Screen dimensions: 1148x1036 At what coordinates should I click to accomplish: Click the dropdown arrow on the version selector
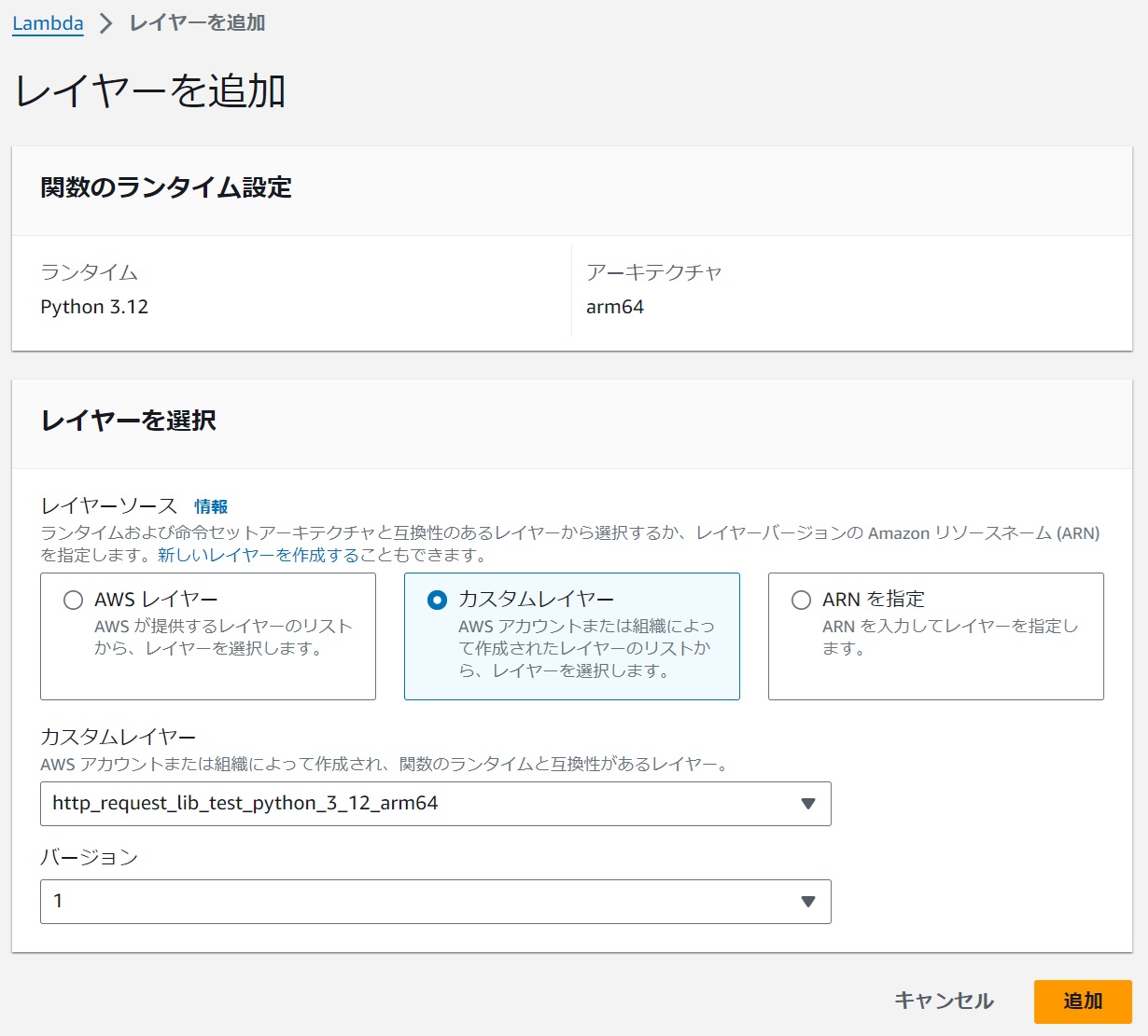point(808,901)
